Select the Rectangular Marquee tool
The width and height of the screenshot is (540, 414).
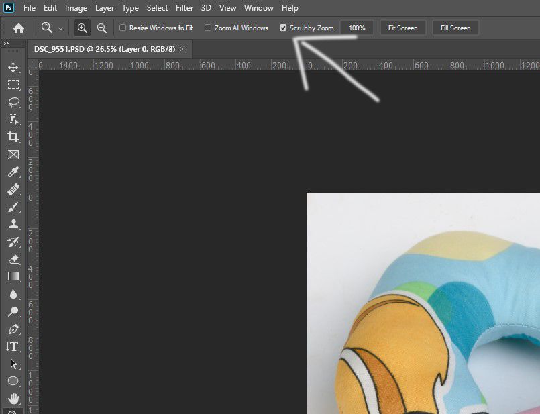pos(13,85)
